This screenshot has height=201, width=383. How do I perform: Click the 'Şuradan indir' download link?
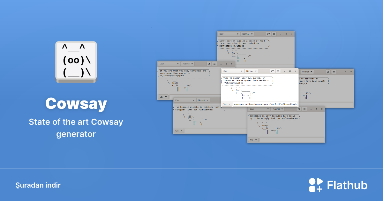pos(38,185)
